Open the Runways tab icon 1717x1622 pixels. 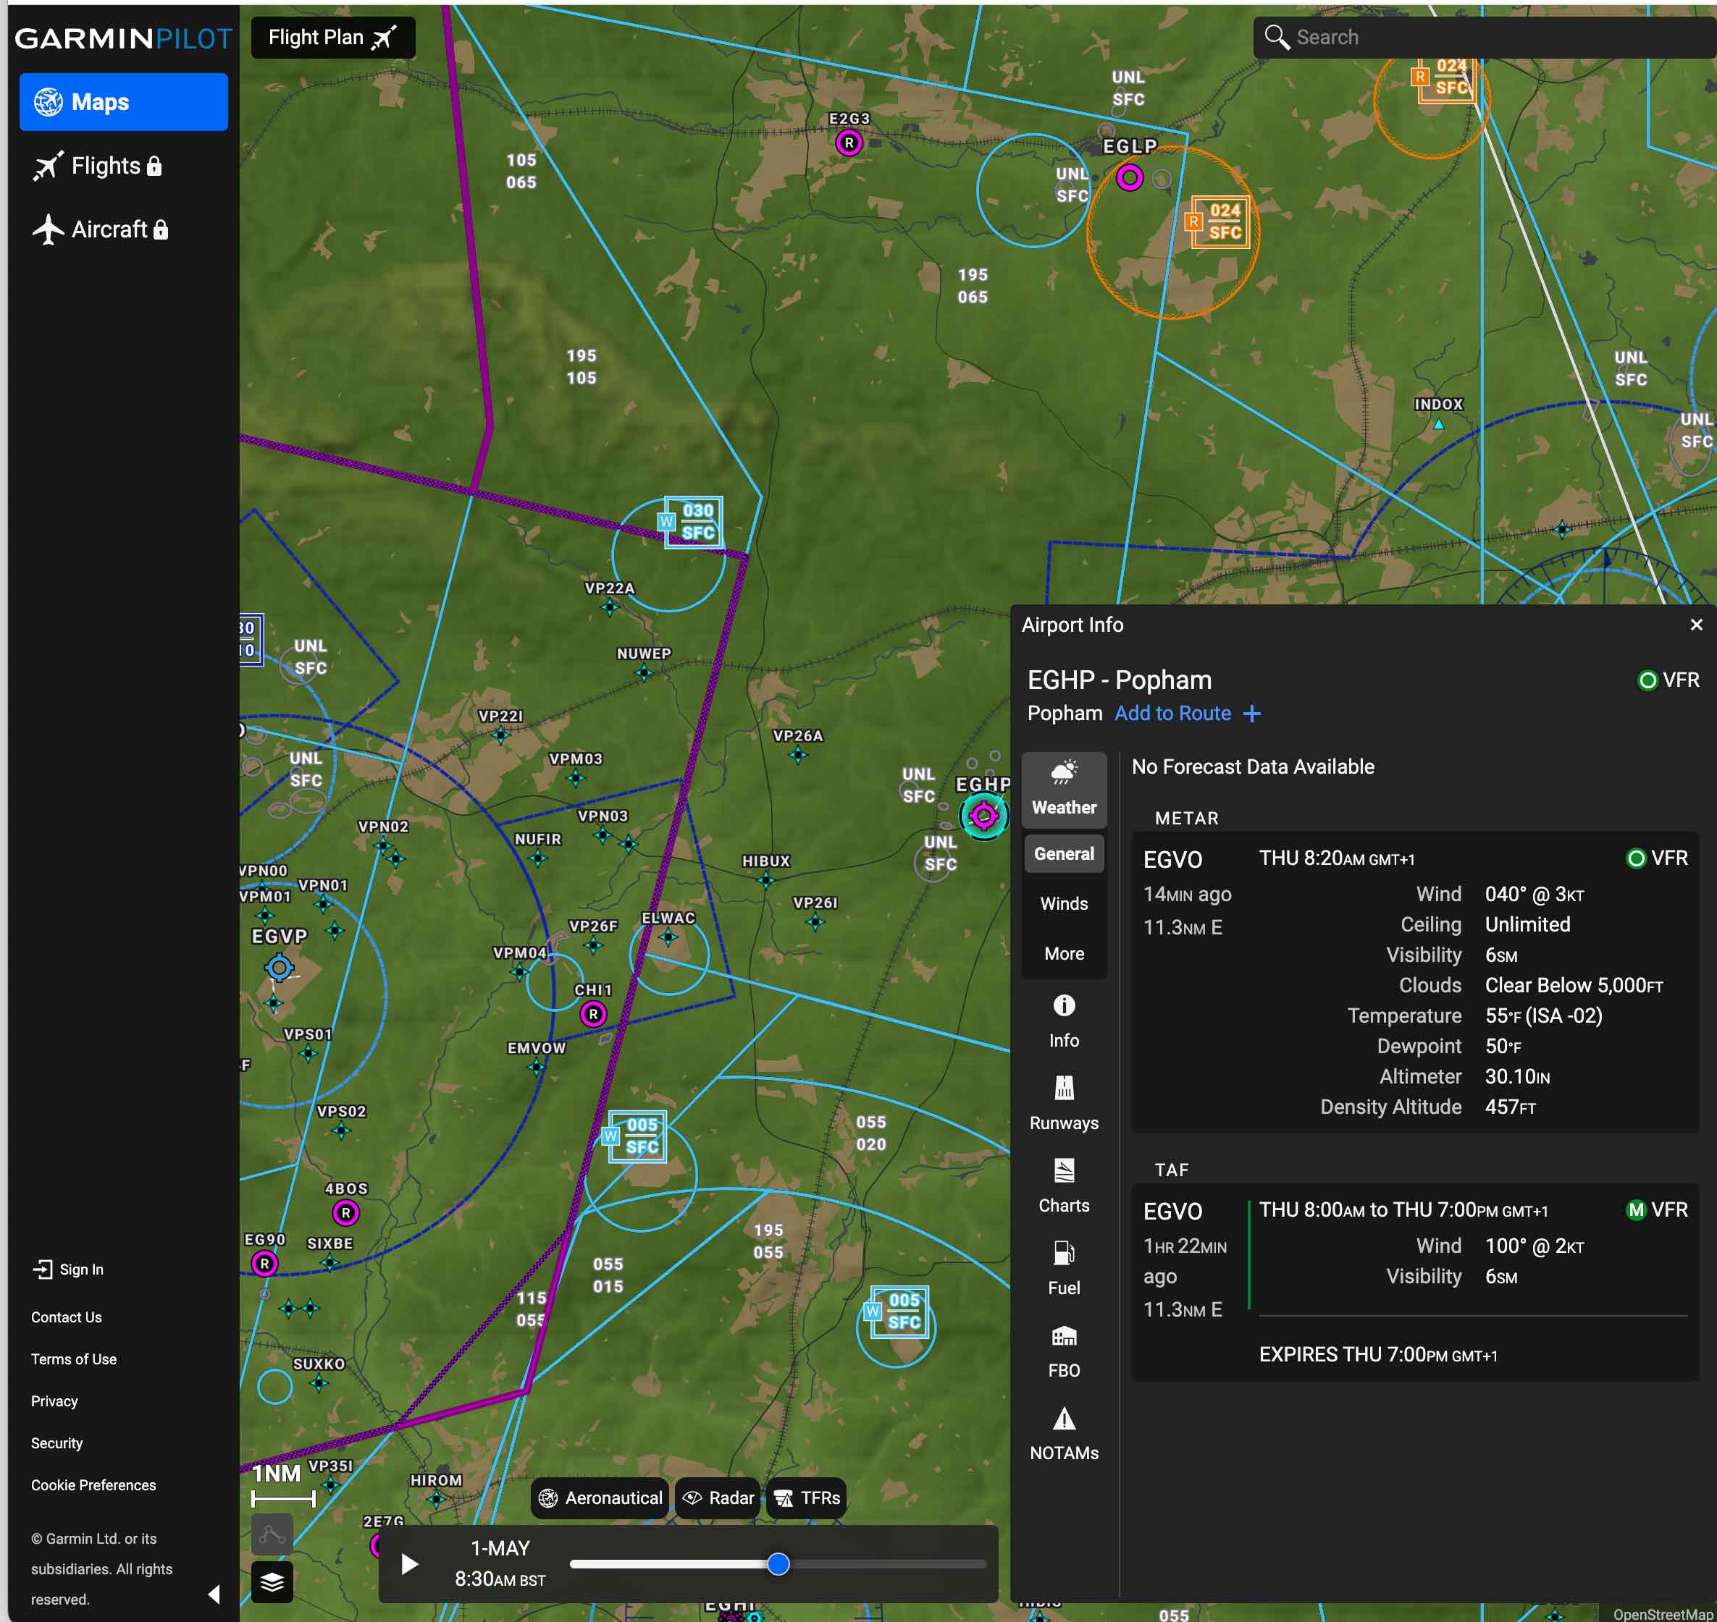pos(1064,1104)
